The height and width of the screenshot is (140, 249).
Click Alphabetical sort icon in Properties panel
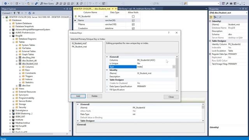(215, 17)
